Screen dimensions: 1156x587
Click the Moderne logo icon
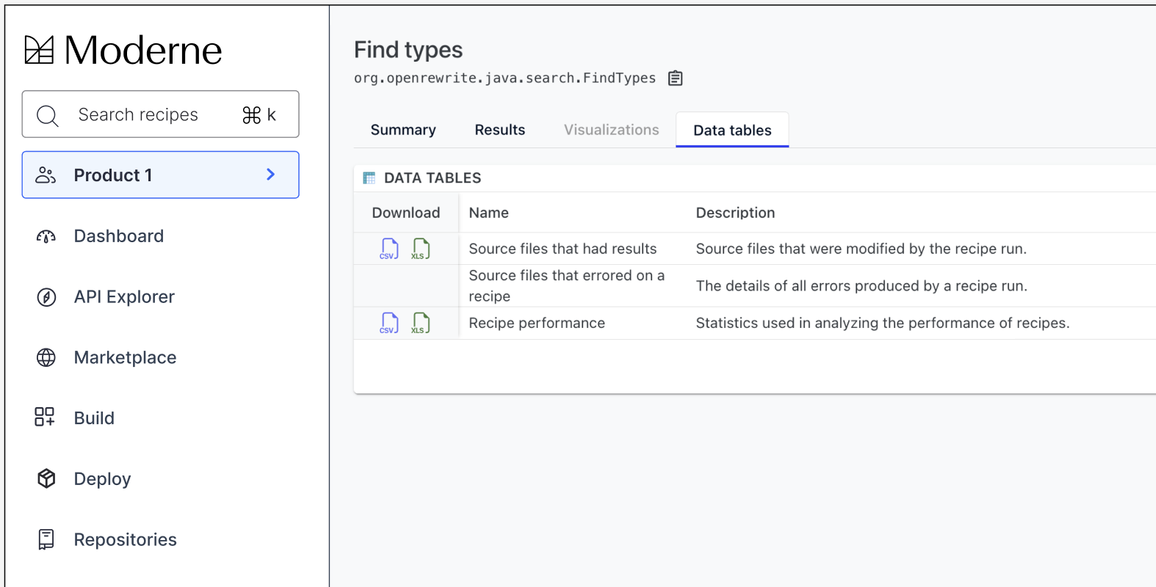click(39, 50)
